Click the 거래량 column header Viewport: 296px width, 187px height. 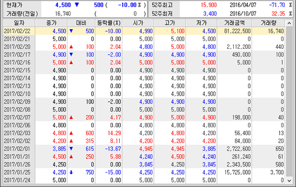(x=268, y=23)
